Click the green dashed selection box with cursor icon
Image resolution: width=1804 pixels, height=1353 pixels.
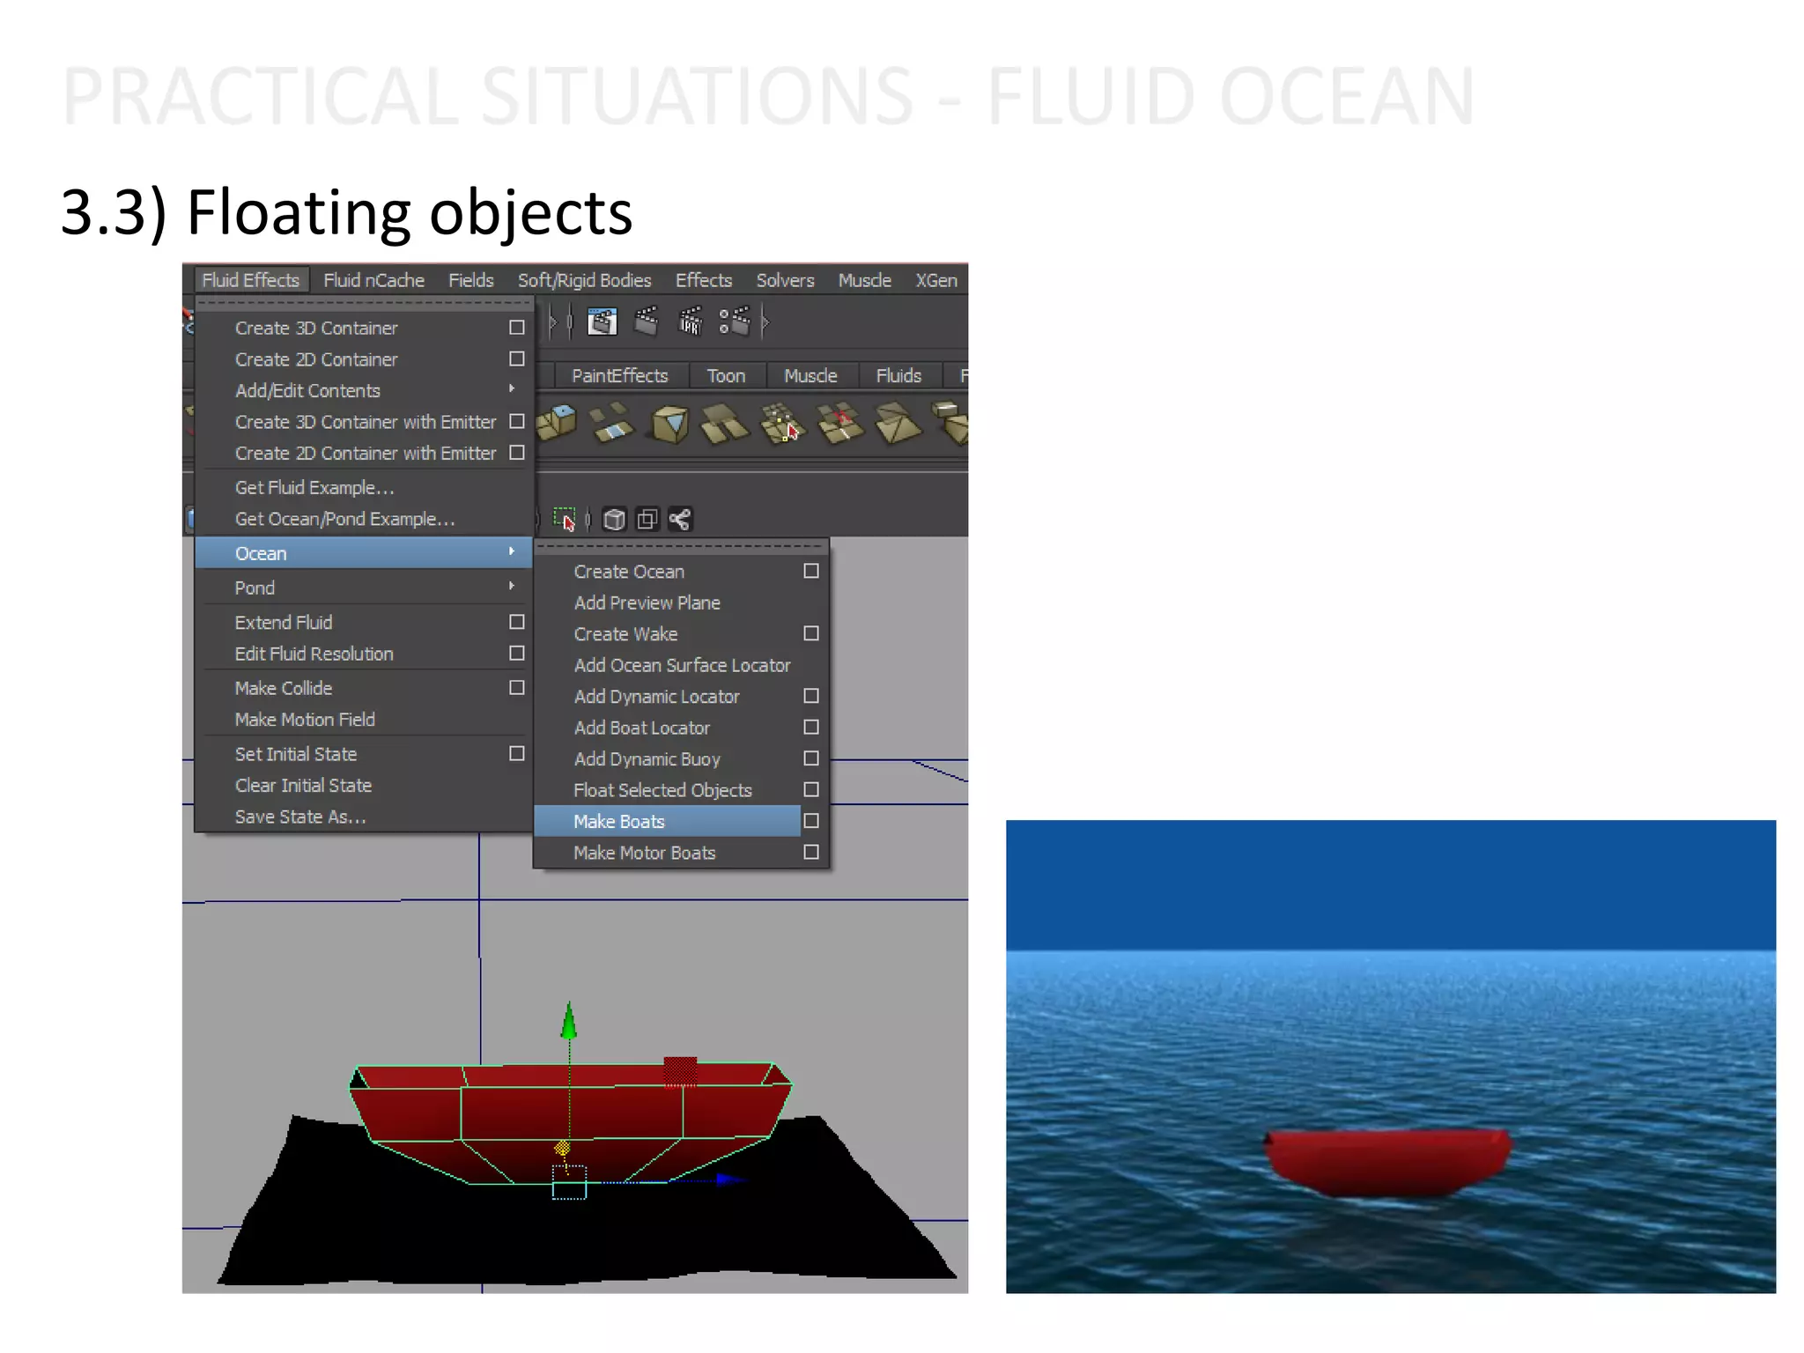point(565,519)
